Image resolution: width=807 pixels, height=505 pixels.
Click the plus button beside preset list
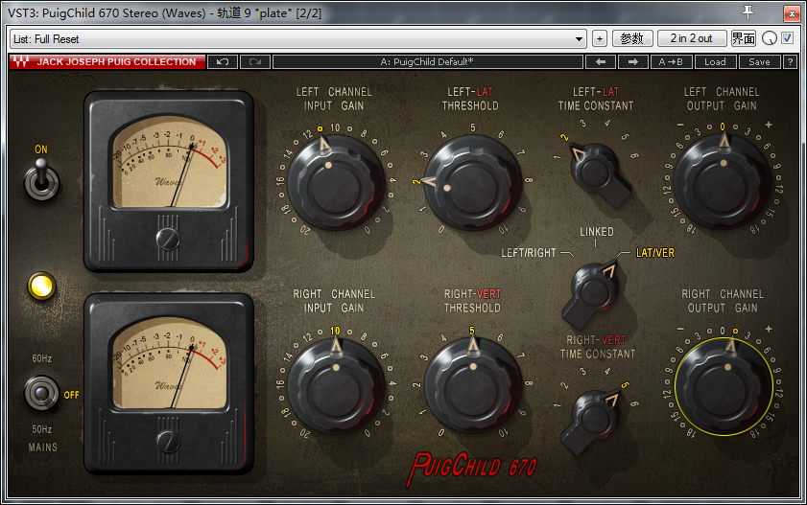[599, 38]
